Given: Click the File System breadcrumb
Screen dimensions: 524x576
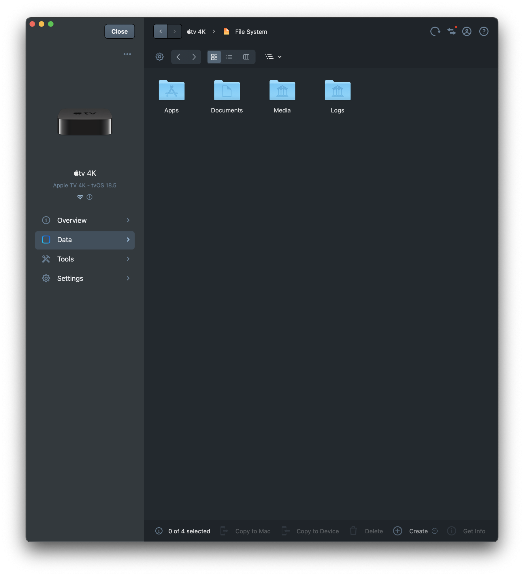Looking at the screenshot, I should [251, 32].
